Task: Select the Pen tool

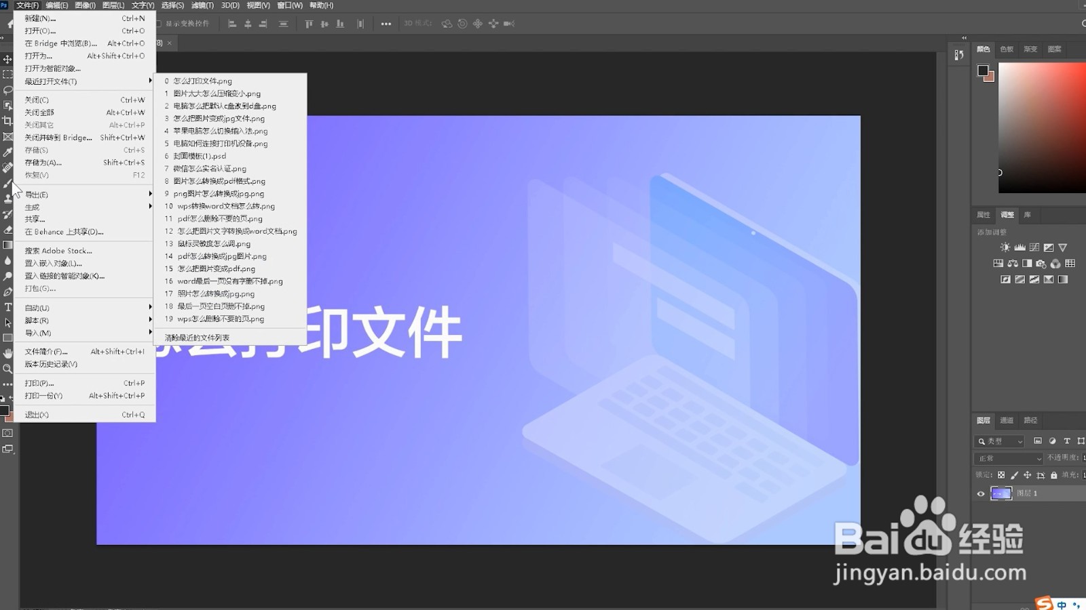Action: tap(7, 291)
